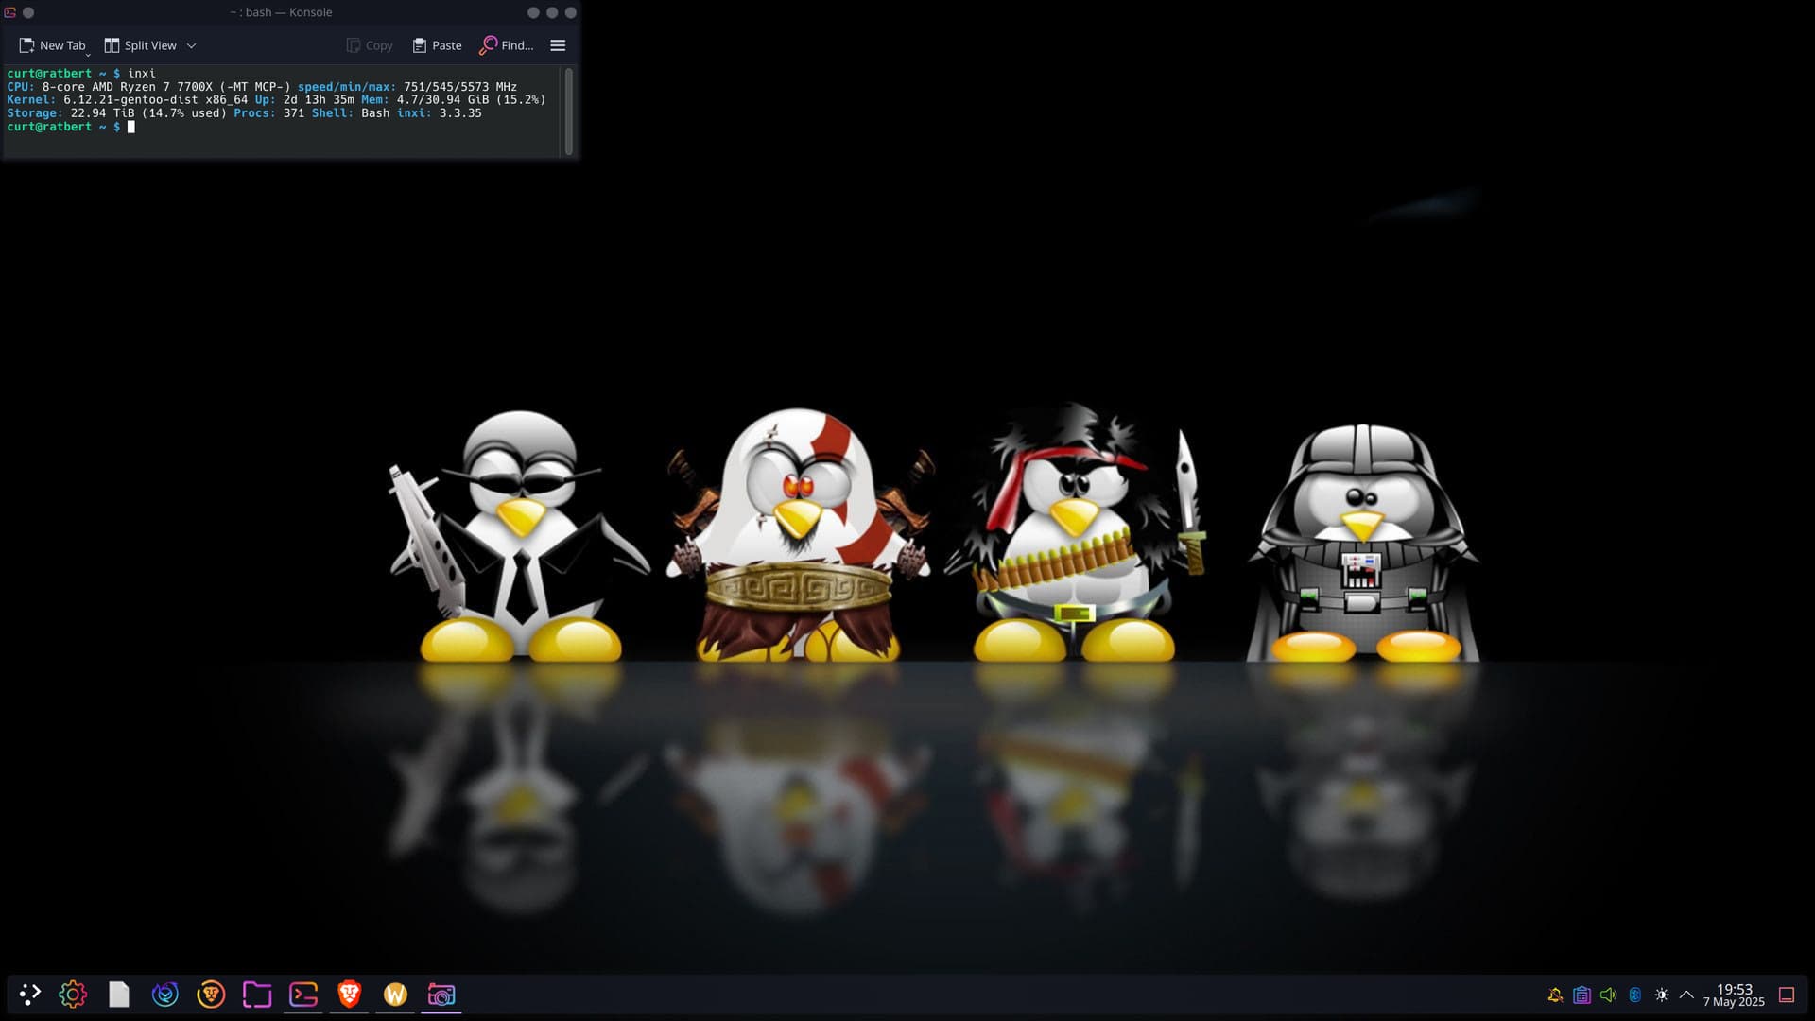1815x1021 pixels.
Task: Click the Konsole title bar text
Action: click(281, 12)
